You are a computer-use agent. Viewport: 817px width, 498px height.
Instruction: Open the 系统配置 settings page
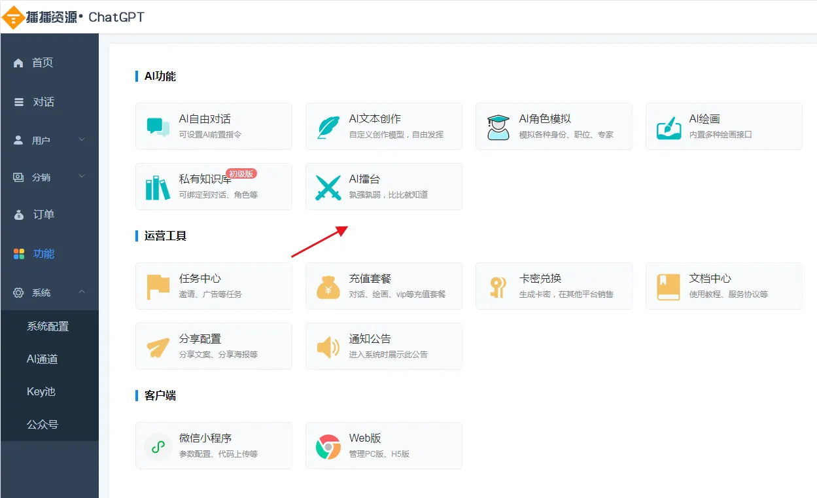(49, 326)
